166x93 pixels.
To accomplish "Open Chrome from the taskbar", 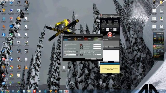I will tap(8, 91).
